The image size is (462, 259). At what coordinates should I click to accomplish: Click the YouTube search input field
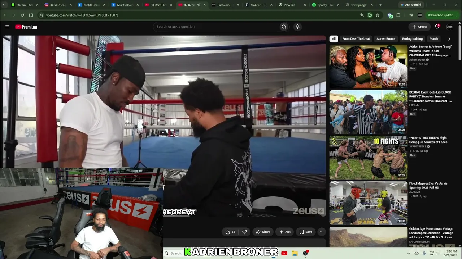coord(217,27)
